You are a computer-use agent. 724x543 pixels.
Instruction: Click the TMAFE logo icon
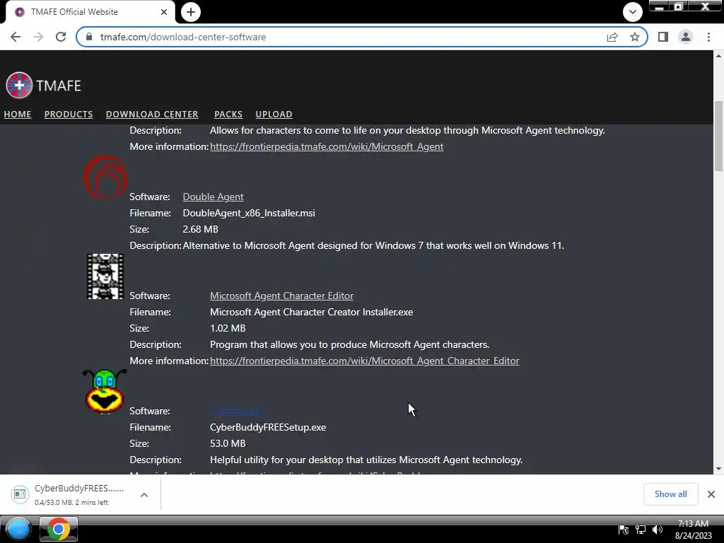click(x=19, y=86)
